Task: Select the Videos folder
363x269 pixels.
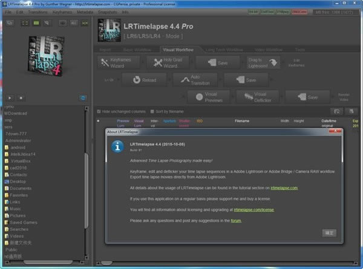Action: pos(15,236)
